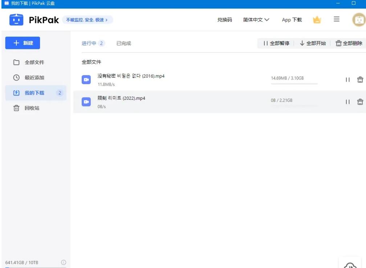
Task: Open the user avatar profile
Action: pyautogui.click(x=359, y=20)
